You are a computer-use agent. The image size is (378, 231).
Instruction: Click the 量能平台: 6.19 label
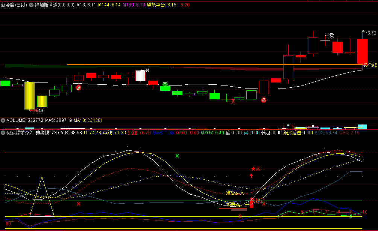(x=161, y=5)
